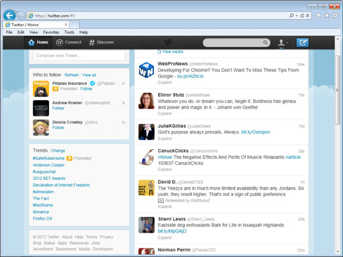Expand the Elinor Stutz tweet

tap(165, 114)
